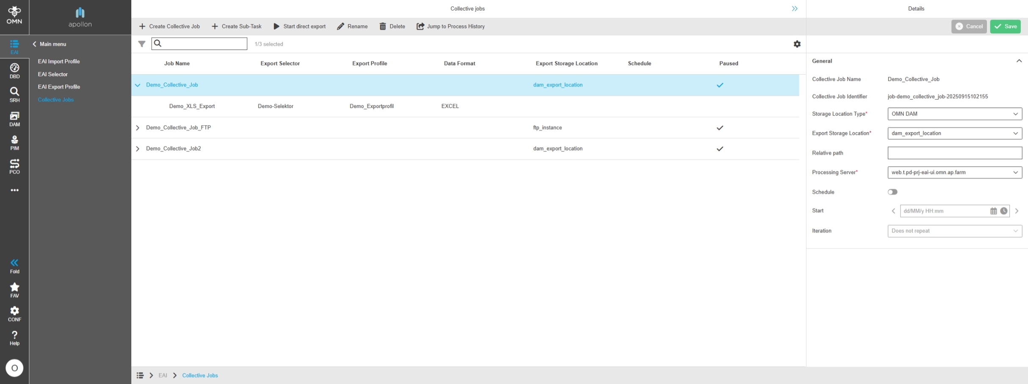Expand the Demo_Collective_Job_FTP row

pyautogui.click(x=138, y=128)
